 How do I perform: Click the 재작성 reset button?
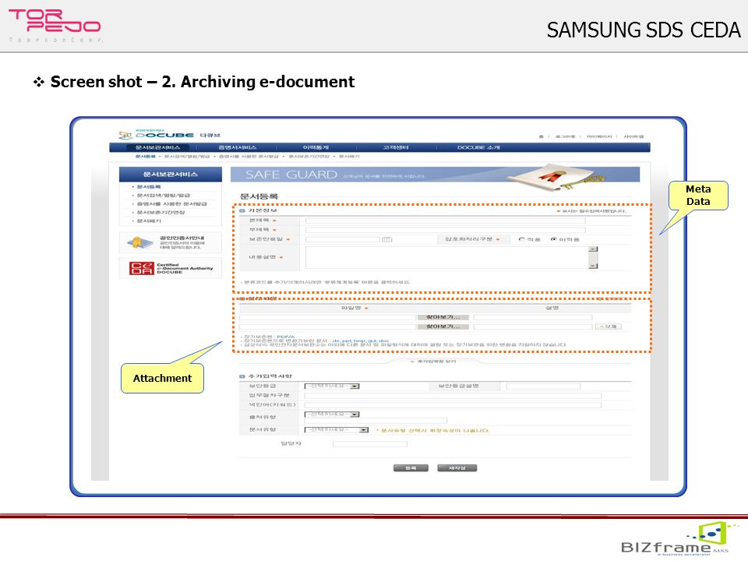tap(457, 468)
